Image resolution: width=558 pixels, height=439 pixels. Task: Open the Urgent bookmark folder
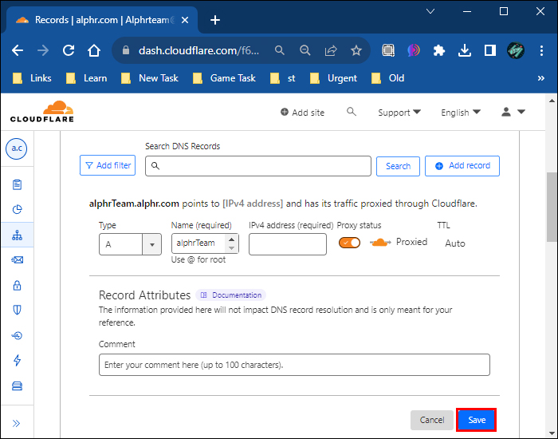pyautogui.click(x=333, y=78)
